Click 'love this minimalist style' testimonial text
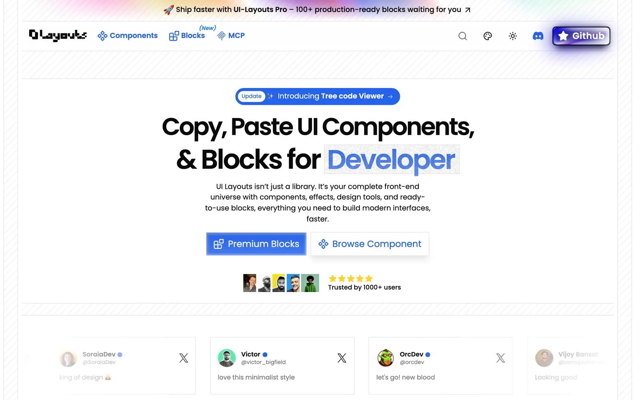 (x=256, y=377)
